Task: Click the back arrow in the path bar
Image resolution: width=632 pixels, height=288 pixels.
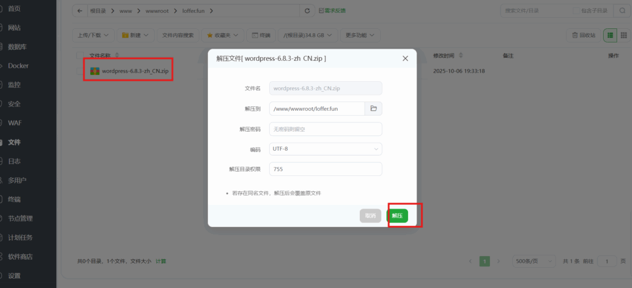Action: click(x=80, y=11)
